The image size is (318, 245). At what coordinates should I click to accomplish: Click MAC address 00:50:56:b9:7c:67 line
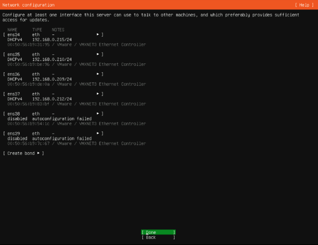[x=77, y=143]
